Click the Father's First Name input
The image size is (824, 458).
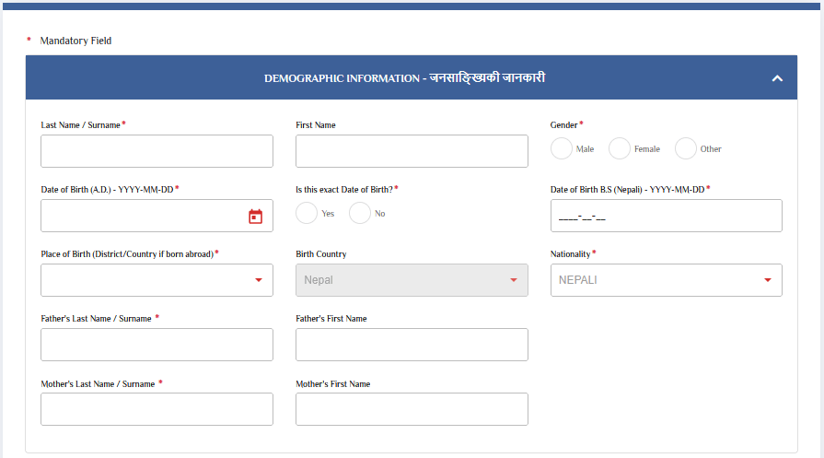(x=412, y=345)
